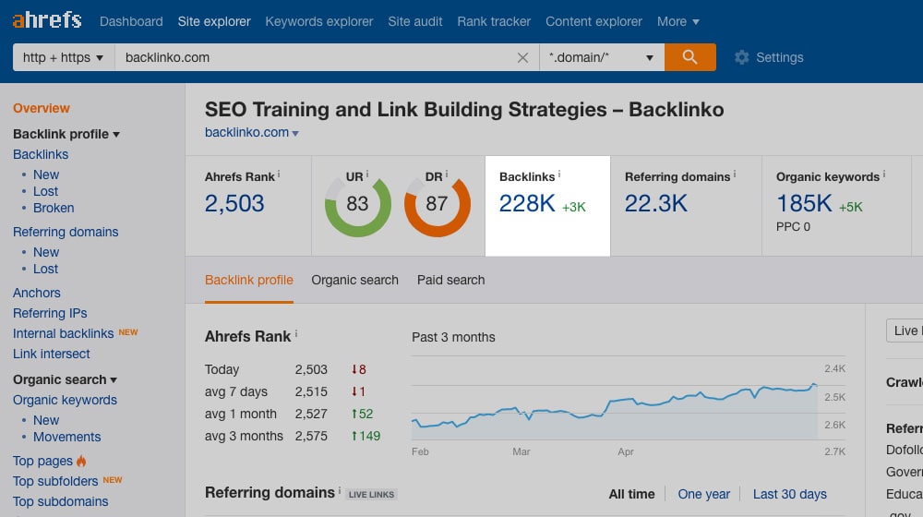
Task: Select the All time range
Action: pyautogui.click(x=631, y=494)
